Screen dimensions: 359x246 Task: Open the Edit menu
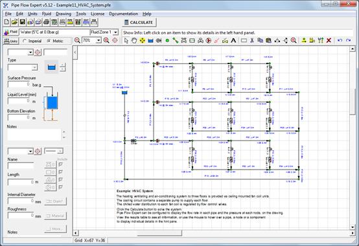tap(19, 14)
